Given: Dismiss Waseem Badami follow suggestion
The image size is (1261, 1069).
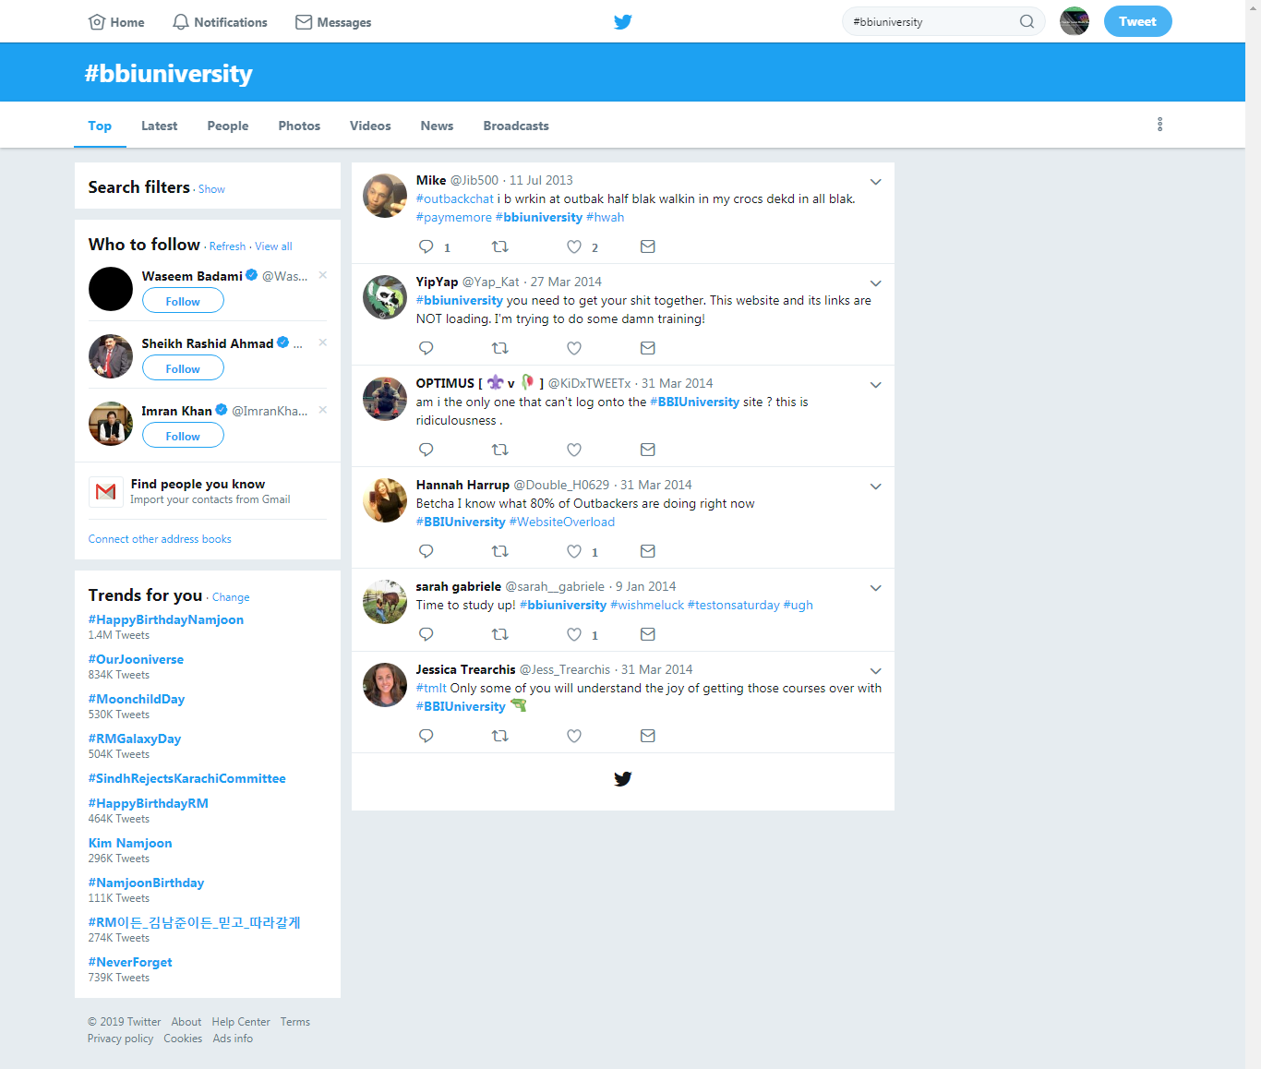Looking at the screenshot, I should (323, 275).
